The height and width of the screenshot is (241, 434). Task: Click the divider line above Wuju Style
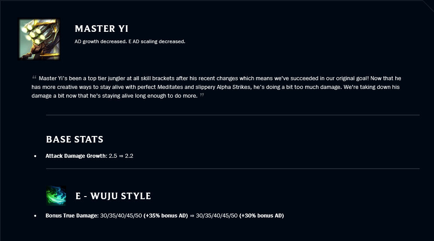click(x=233, y=168)
